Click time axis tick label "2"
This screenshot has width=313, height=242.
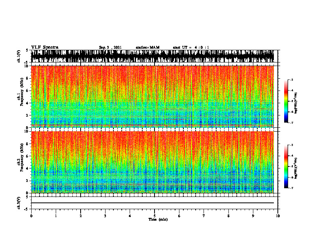(x=81, y=216)
